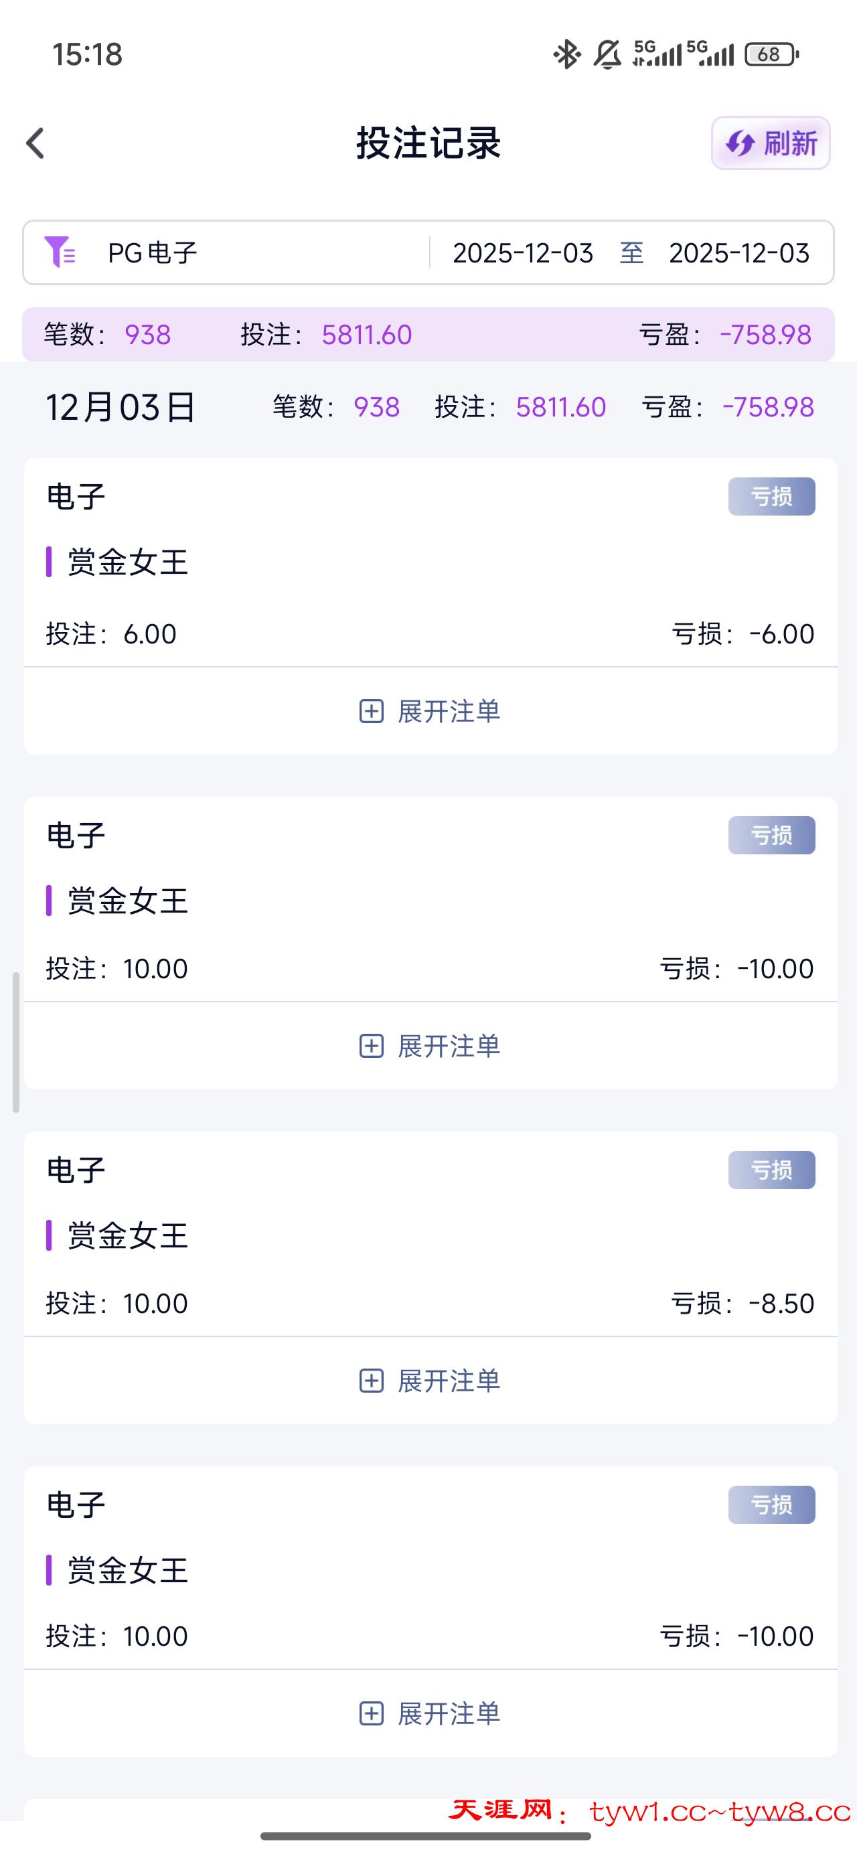Viewport: 857px width, 1856px height.
Task: Expand bet slips for the 6.00 bet record
Action: 431,712
